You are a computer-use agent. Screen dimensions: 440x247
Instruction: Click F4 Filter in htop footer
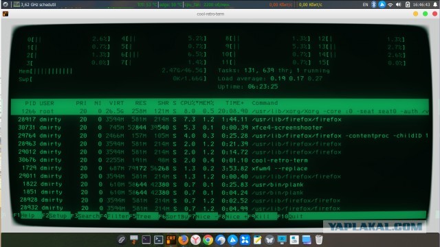(114, 216)
